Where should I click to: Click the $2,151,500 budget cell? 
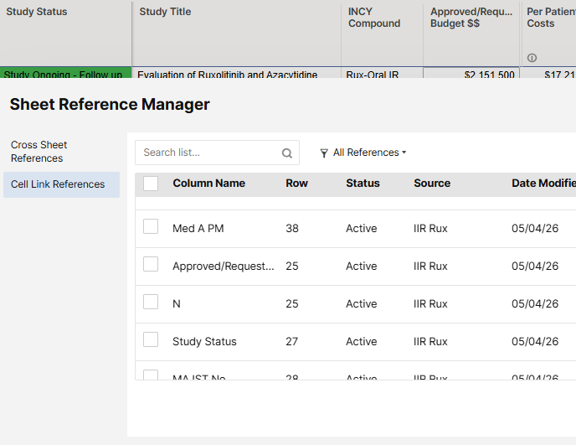471,73
